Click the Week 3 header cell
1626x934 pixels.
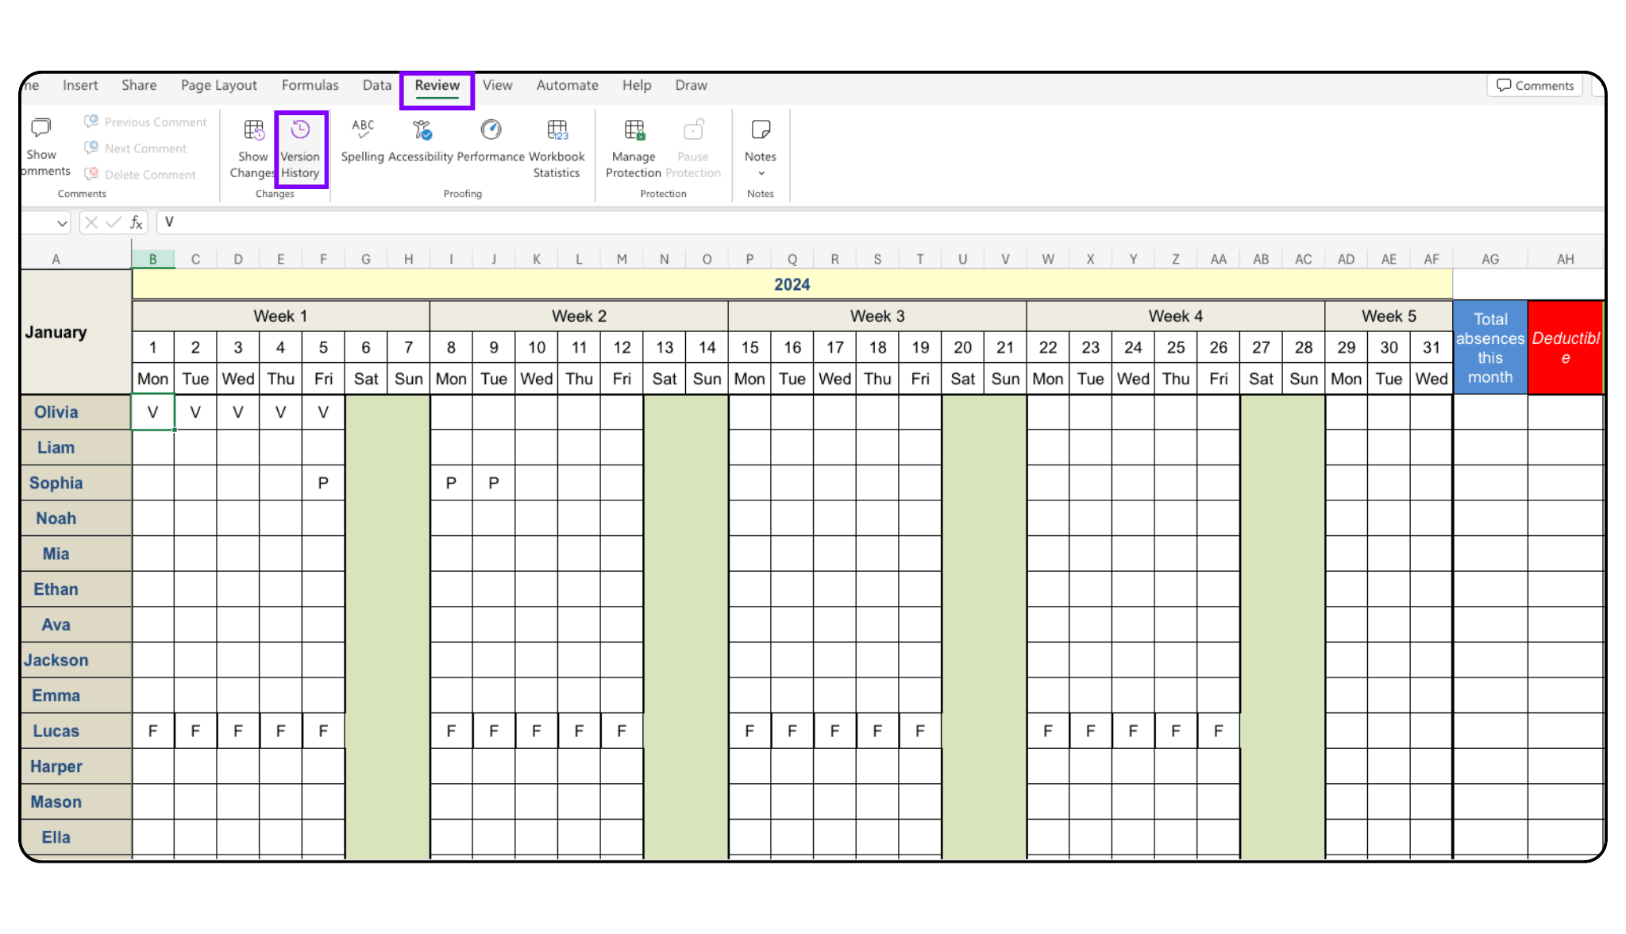[877, 316]
